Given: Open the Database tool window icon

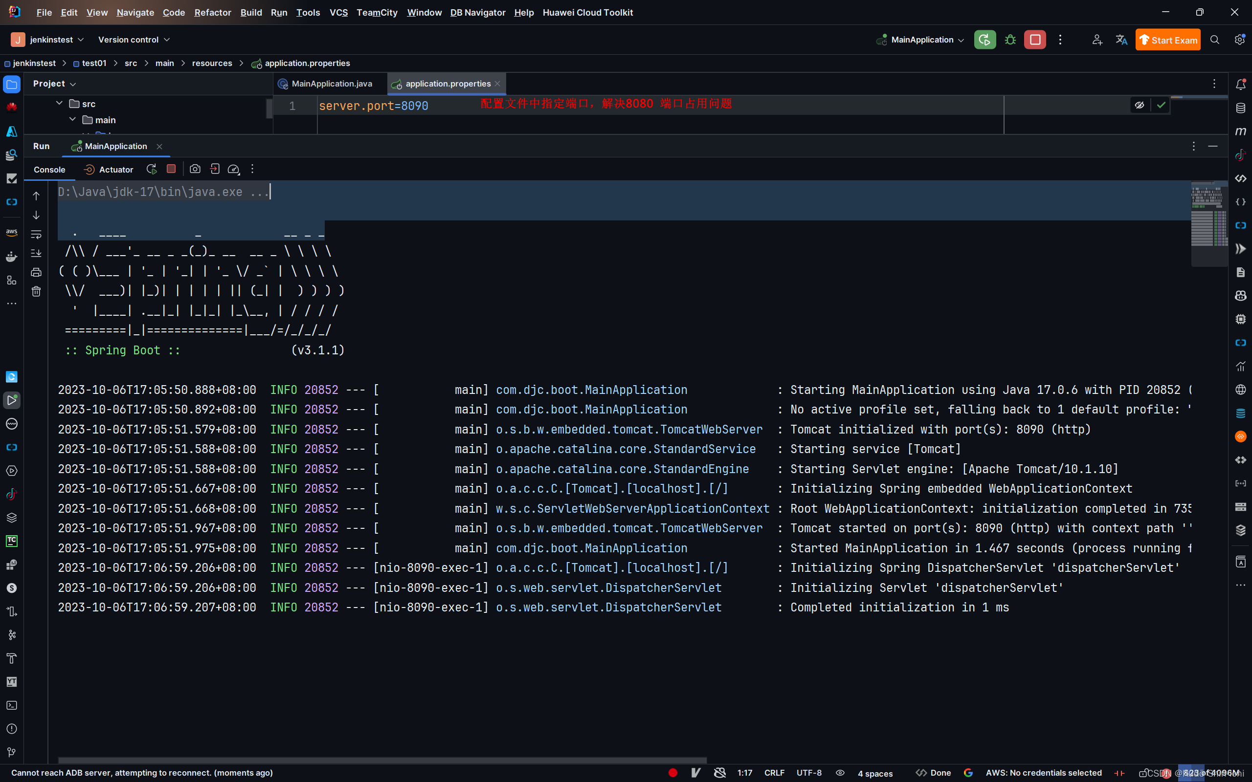Looking at the screenshot, I should [x=1241, y=108].
